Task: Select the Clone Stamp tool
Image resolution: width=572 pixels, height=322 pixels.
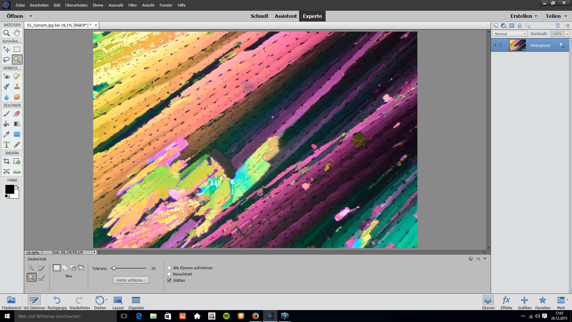Action: coord(17,87)
